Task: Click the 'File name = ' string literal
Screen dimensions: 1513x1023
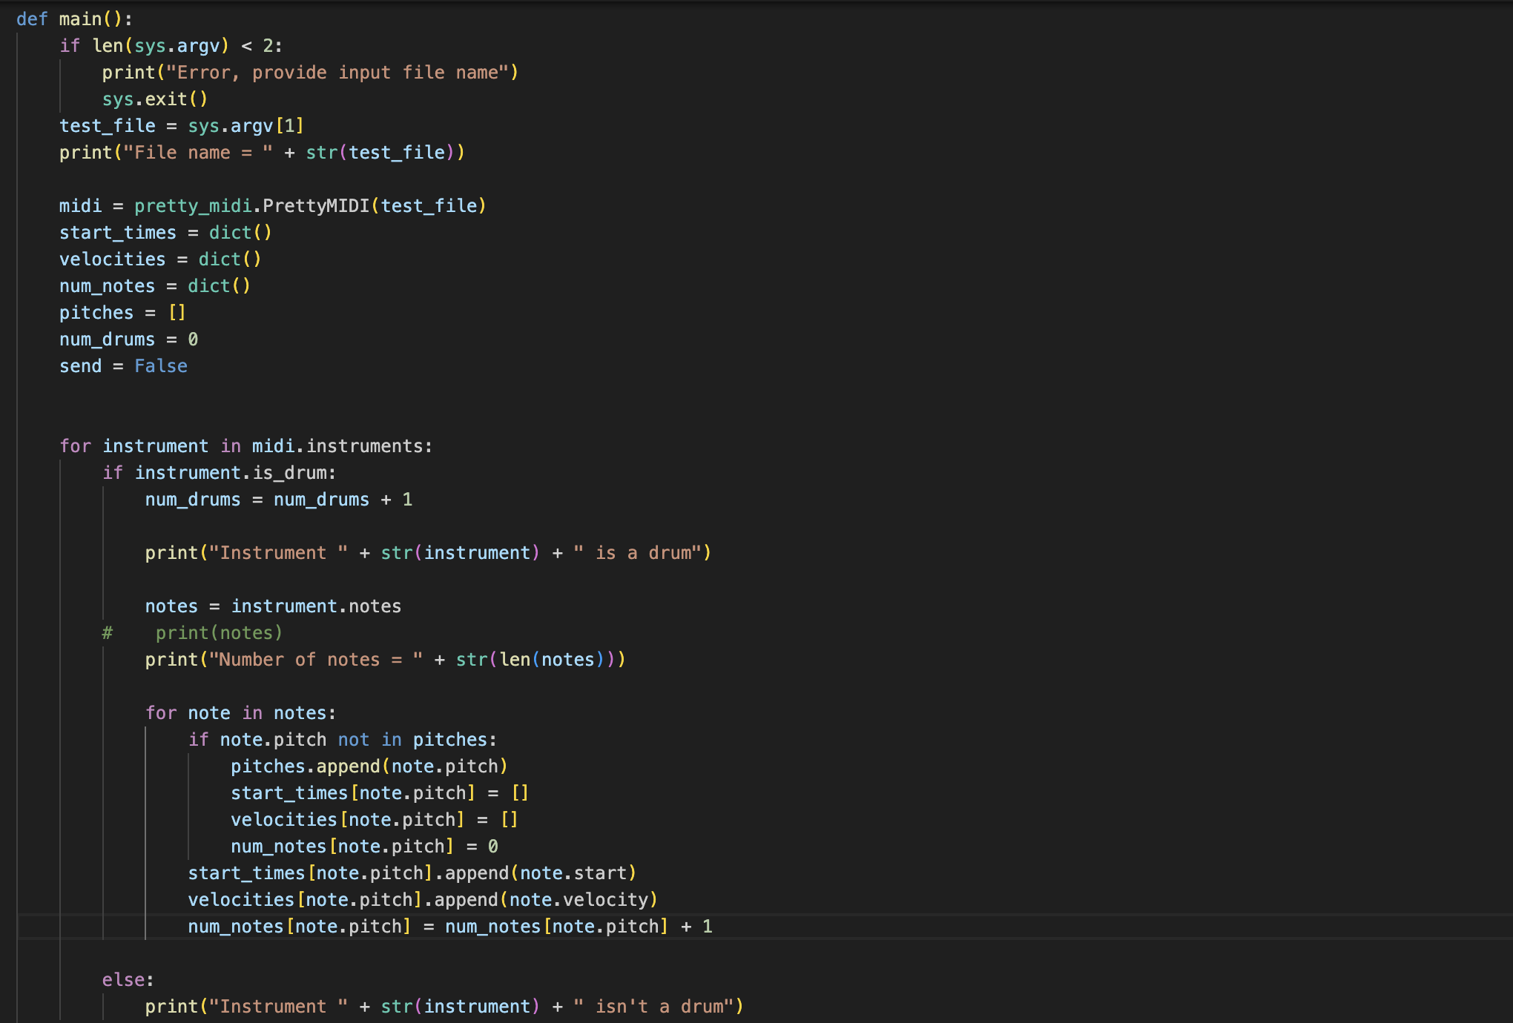Action: pyautogui.click(x=197, y=153)
